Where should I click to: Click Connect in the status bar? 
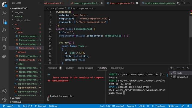pos(40,106)
